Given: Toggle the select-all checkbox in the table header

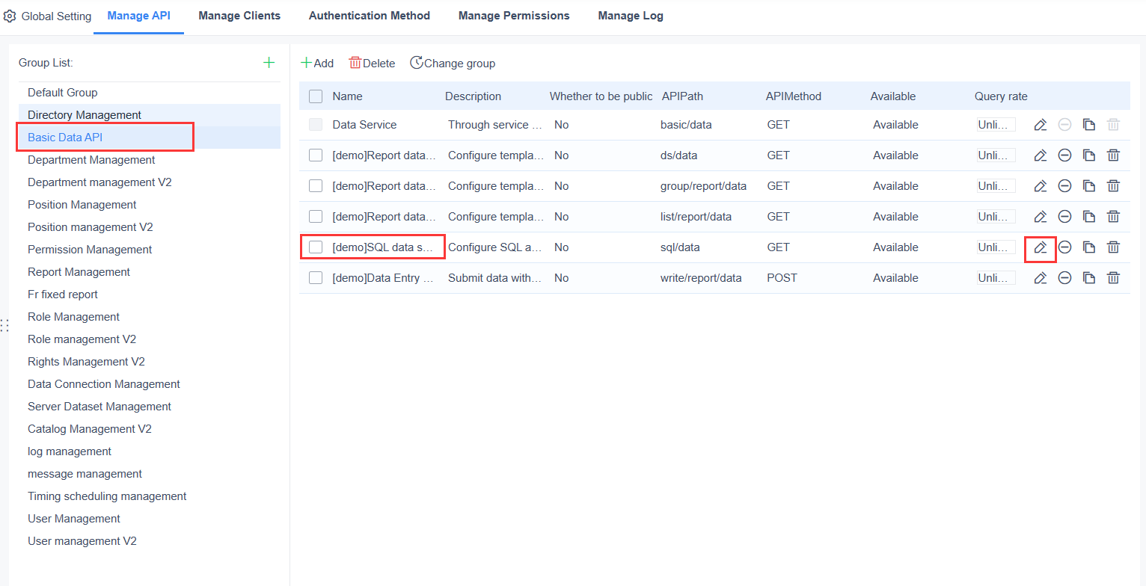Looking at the screenshot, I should [315, 96].
